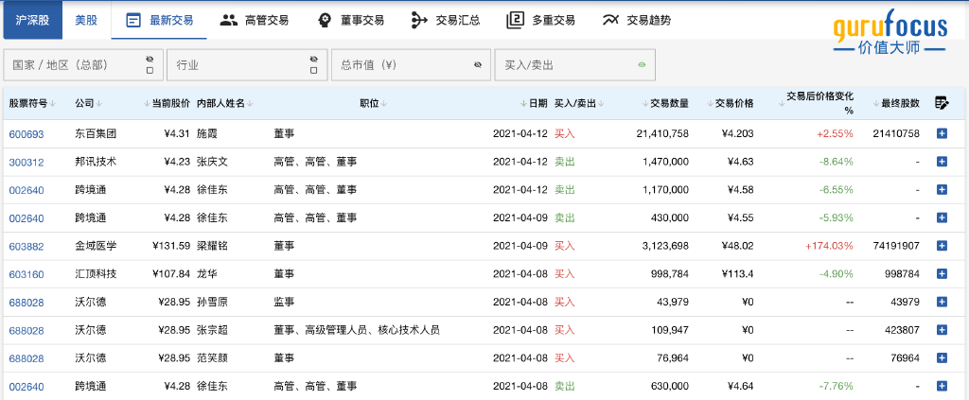Click insider name 梁耀铭

pos(212,246)
